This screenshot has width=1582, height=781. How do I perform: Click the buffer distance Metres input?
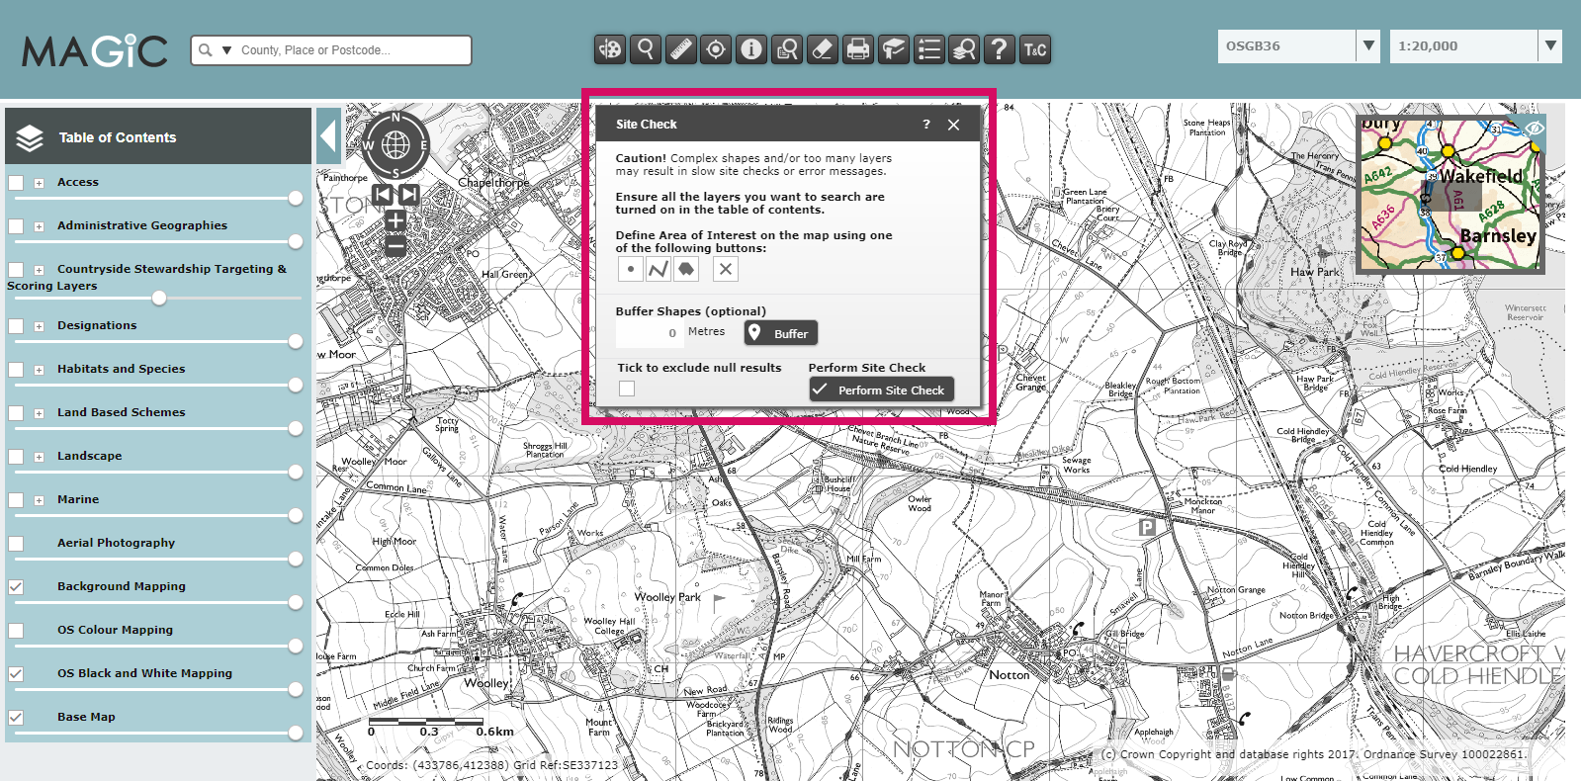click(x=649, y=333)
